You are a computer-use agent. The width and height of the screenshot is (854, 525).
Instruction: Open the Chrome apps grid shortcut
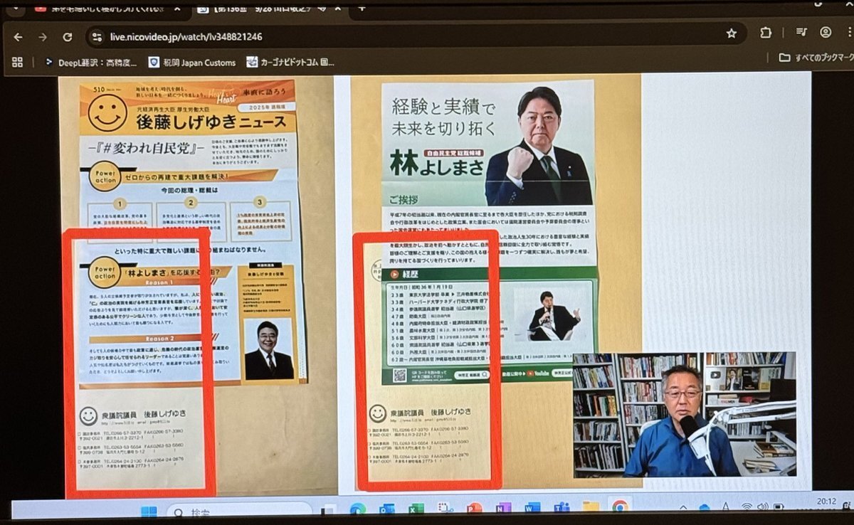[x=18, y=62]
